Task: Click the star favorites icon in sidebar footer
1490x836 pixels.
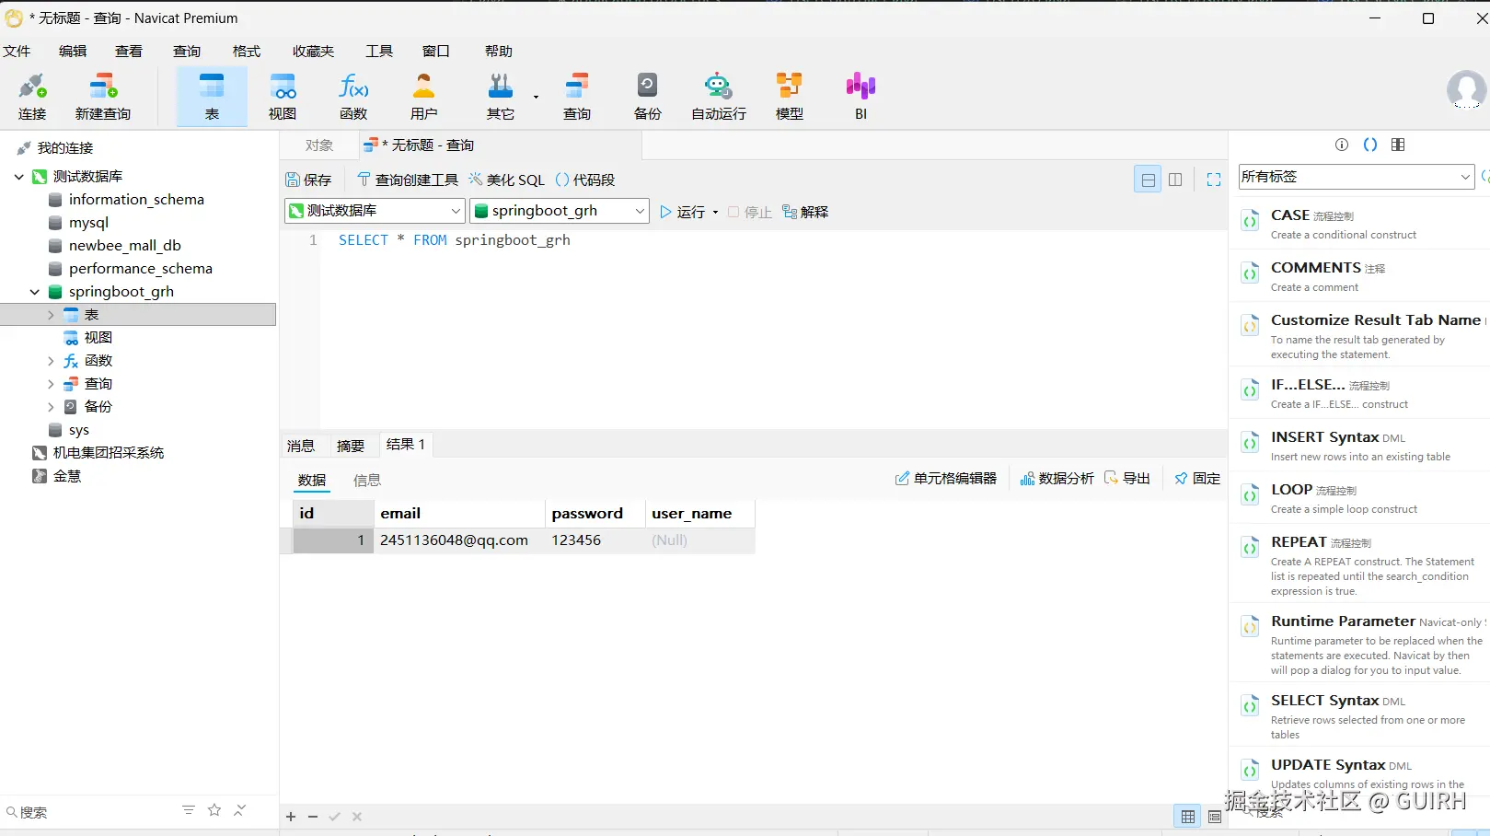Action: (x=214, y=810)
